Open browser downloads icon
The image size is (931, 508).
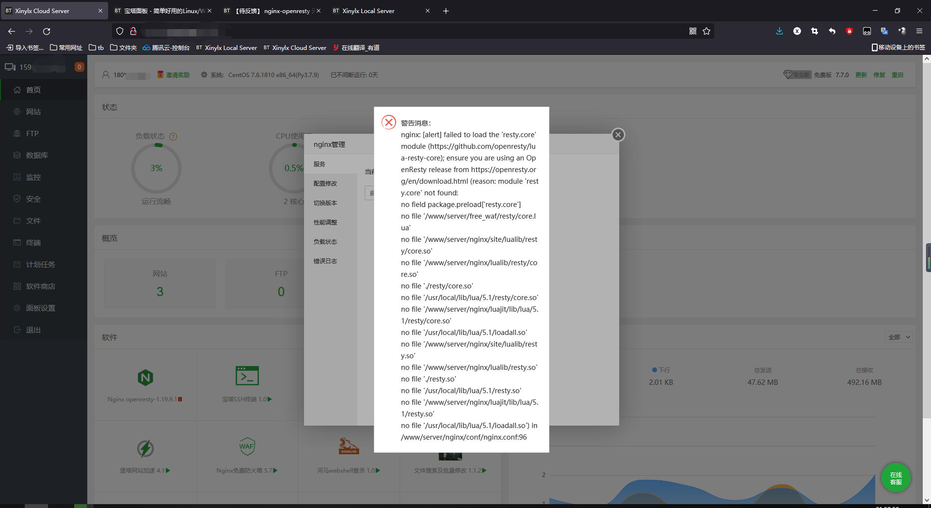tap(779, 31)
